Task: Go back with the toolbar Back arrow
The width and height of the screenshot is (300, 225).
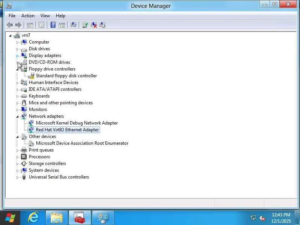Action: pyautogui.click(x=10, y=25)
